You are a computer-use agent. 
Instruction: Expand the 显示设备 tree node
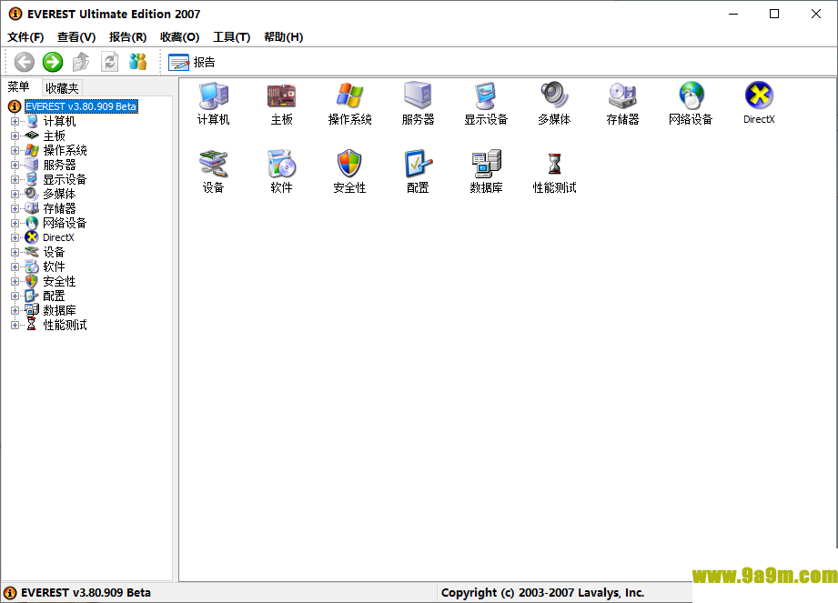click(15, 179)
